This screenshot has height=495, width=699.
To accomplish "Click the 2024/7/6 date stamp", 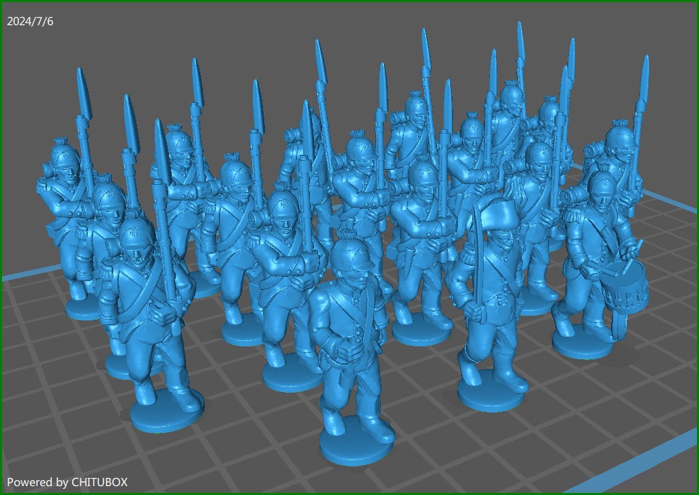I will tap(31, 21).
